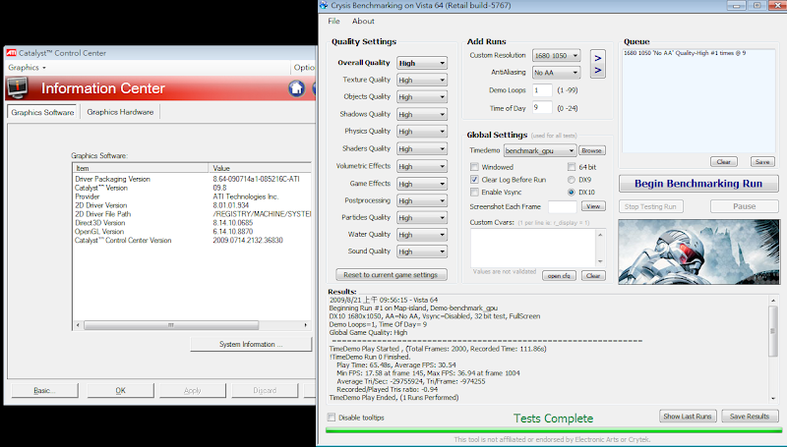Image resolution: width=787 pixels, height=447 pixels.
Task: Click the Time of Day input field
Action: pyautogui.click(x=542, y=108)
